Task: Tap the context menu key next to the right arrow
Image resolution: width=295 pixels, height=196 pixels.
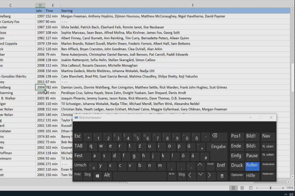Action: click(x=222, y=176)
